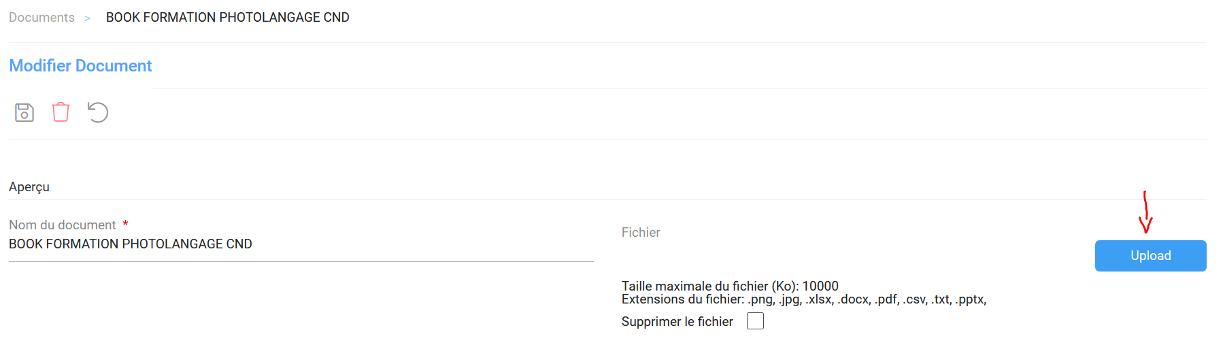Click the undo changes circular arrow icon
Screen dimensions: 1223x345
[98, 112]
